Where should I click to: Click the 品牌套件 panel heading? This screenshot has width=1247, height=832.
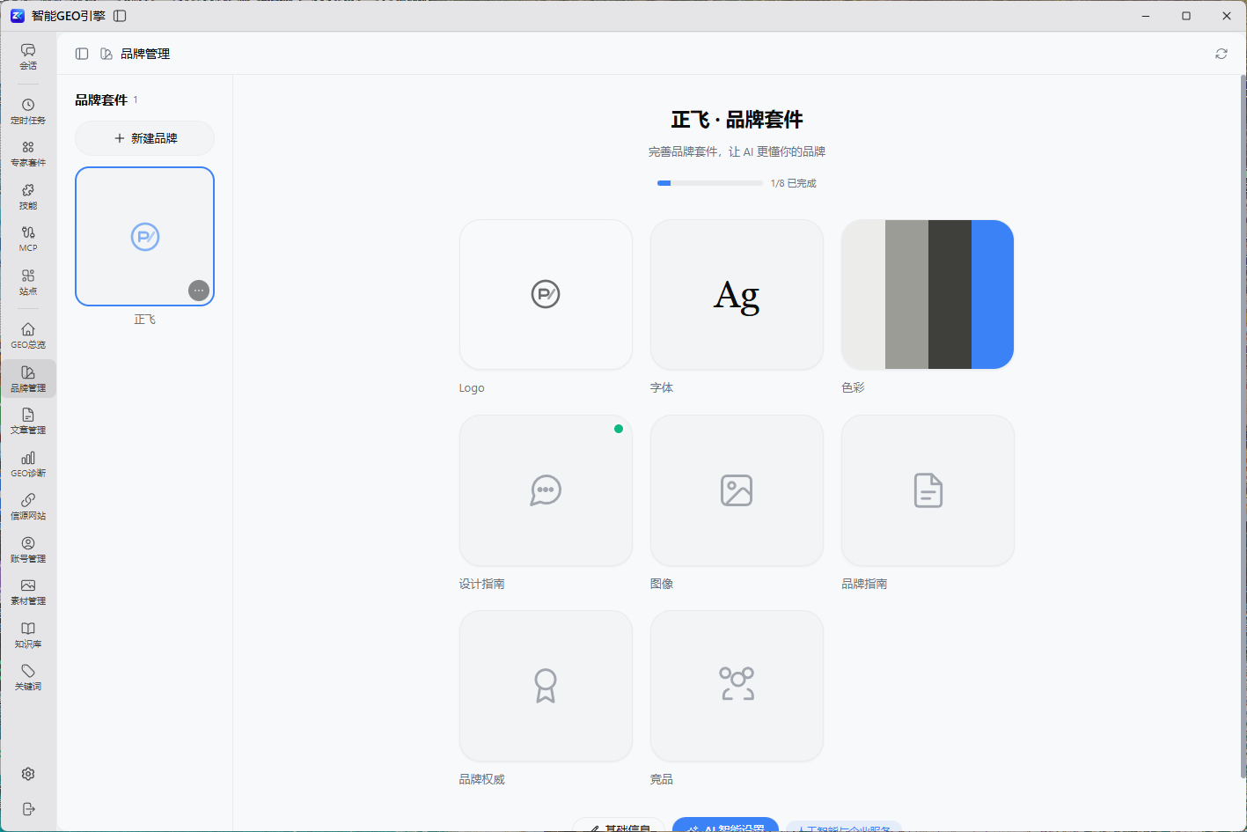click(101, 100)
